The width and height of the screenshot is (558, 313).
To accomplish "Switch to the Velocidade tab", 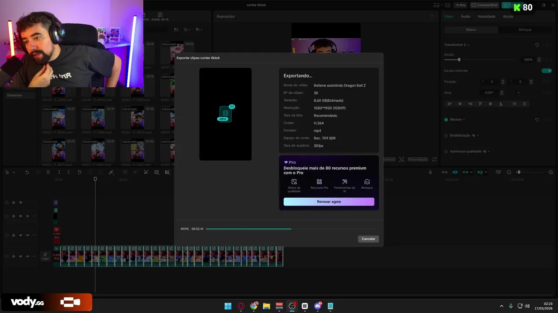I will (487, 16).
